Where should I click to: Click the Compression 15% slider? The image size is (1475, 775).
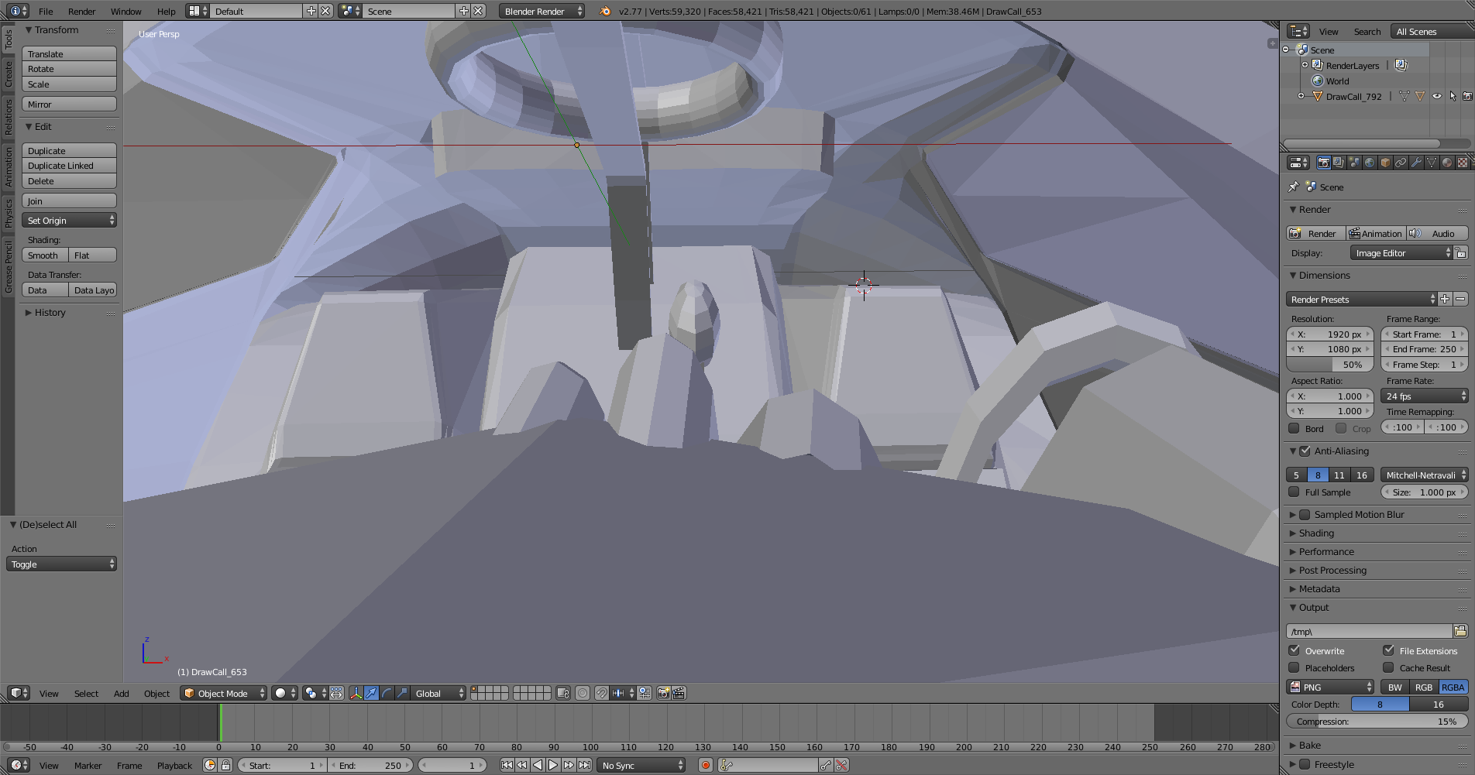[1377, 721]
